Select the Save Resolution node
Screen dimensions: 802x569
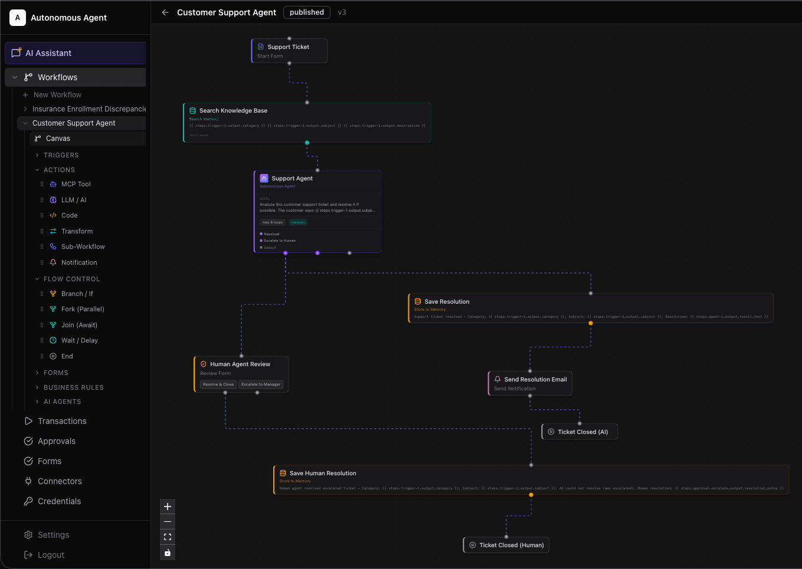pyautogui.click(x=591, y=308)
